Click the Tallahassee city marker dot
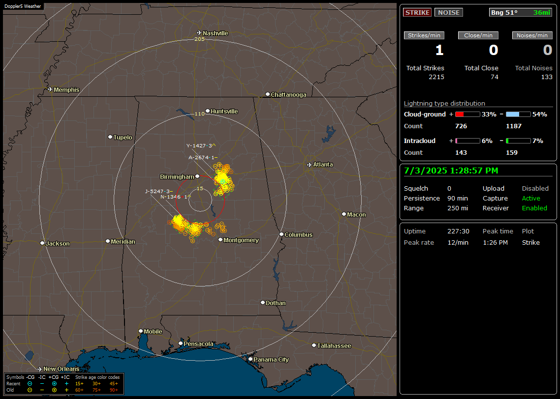Viewport: 560px width, 399px height. [x=314, y=345]
